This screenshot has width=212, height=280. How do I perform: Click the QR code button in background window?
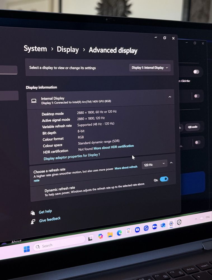192,127
